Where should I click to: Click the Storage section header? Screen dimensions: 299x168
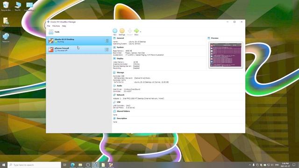pos(121,73)
